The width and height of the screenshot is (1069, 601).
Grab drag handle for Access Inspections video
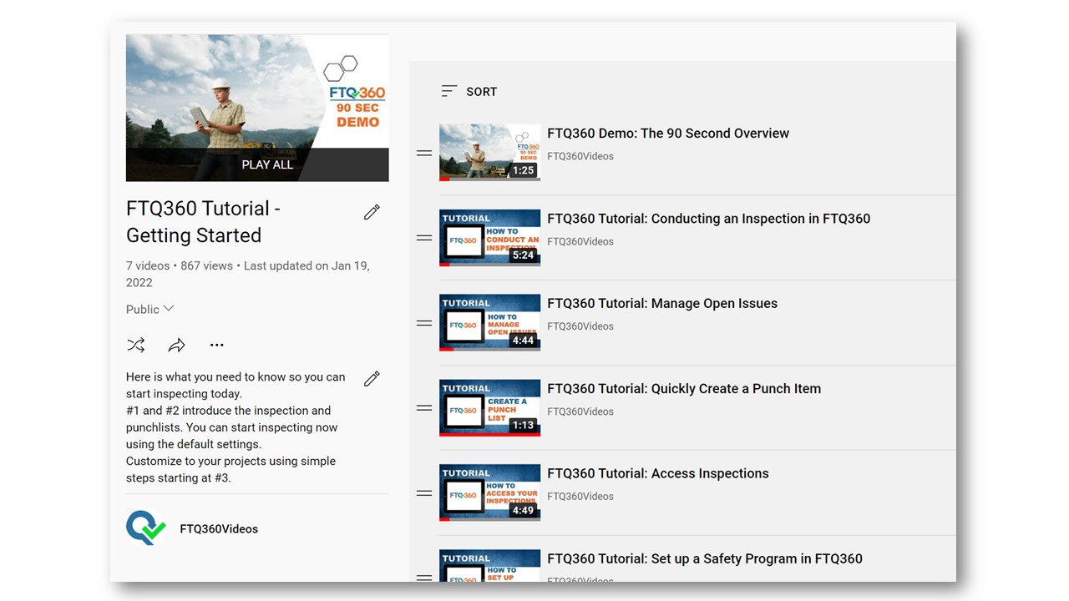coord(424,493)
